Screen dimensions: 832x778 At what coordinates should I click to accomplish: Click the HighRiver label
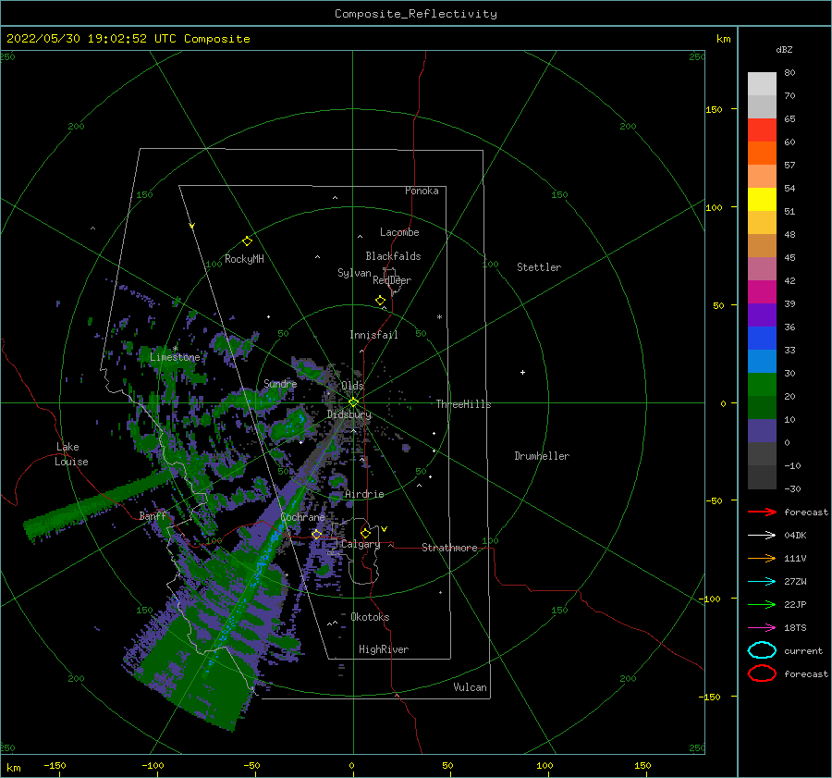[384, 649]
